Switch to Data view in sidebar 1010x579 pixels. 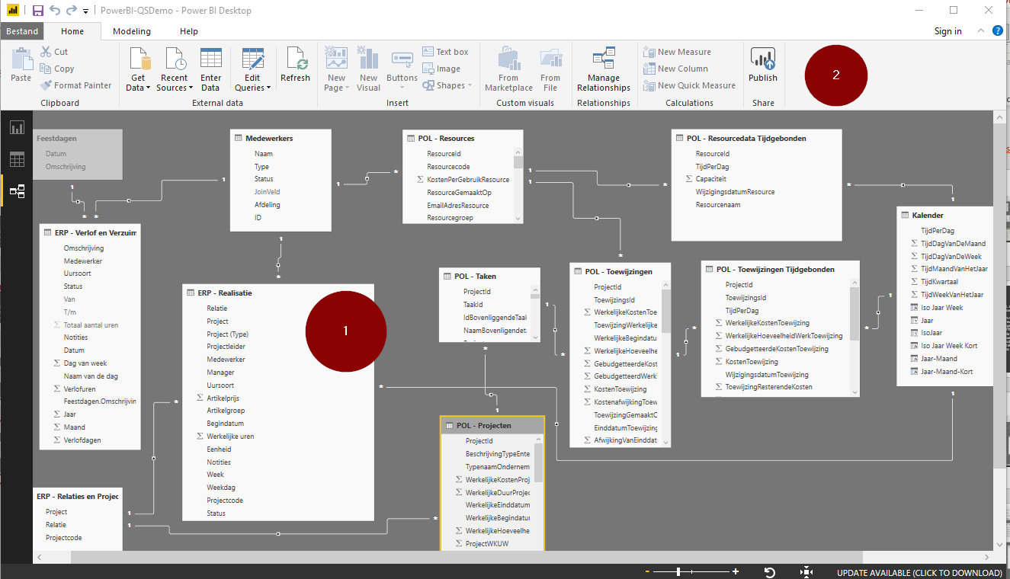17,159
